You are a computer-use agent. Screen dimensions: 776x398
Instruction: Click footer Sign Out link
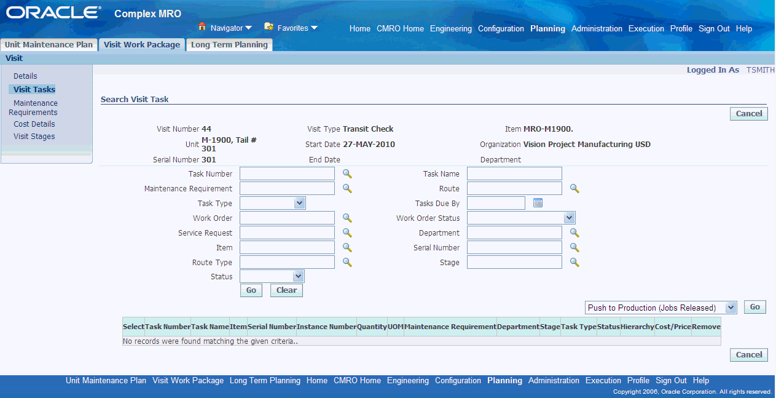point(671,381)
